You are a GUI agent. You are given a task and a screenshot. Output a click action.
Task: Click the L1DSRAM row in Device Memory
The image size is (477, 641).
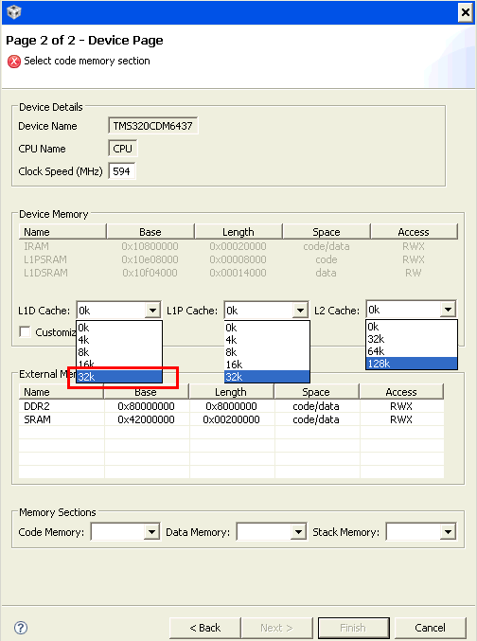tap(238, 273)
